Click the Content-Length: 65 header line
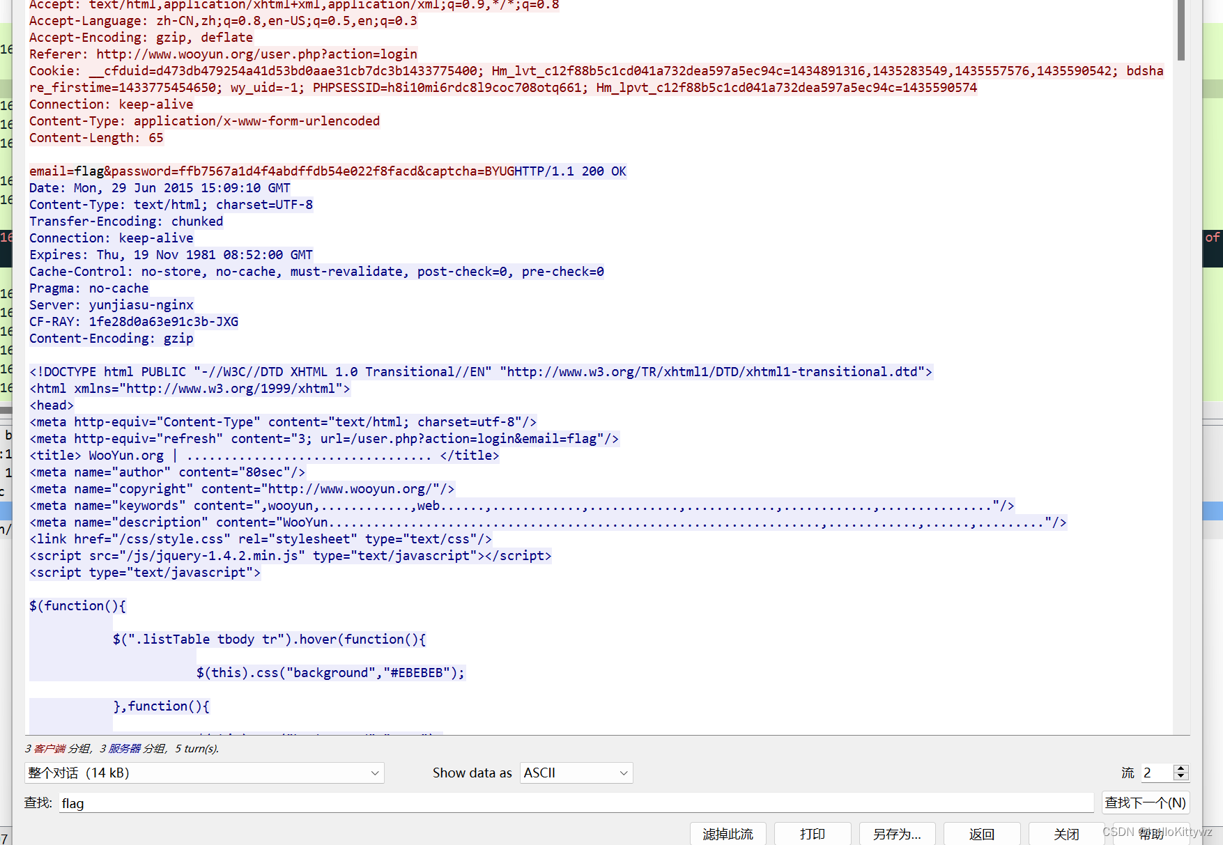The image size is (1223, 845). tap(96, 138)
